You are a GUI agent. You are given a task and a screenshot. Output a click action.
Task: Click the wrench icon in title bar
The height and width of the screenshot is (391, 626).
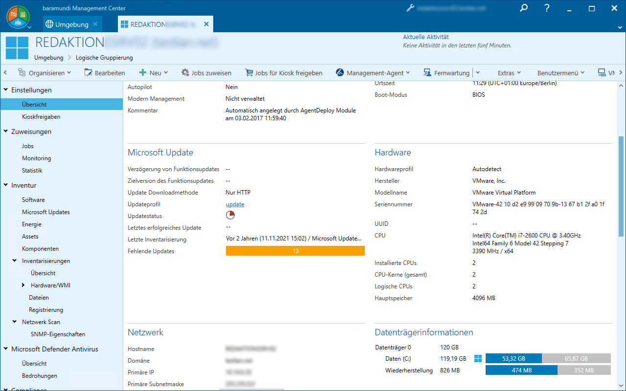point(410,8)
